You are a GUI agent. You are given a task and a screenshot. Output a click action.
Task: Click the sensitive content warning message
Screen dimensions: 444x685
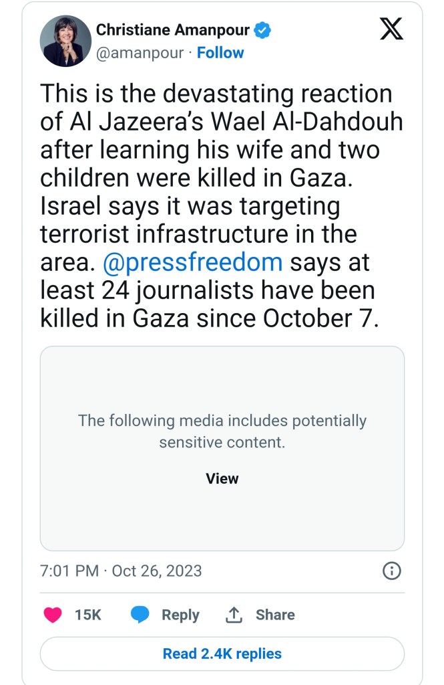222,431
